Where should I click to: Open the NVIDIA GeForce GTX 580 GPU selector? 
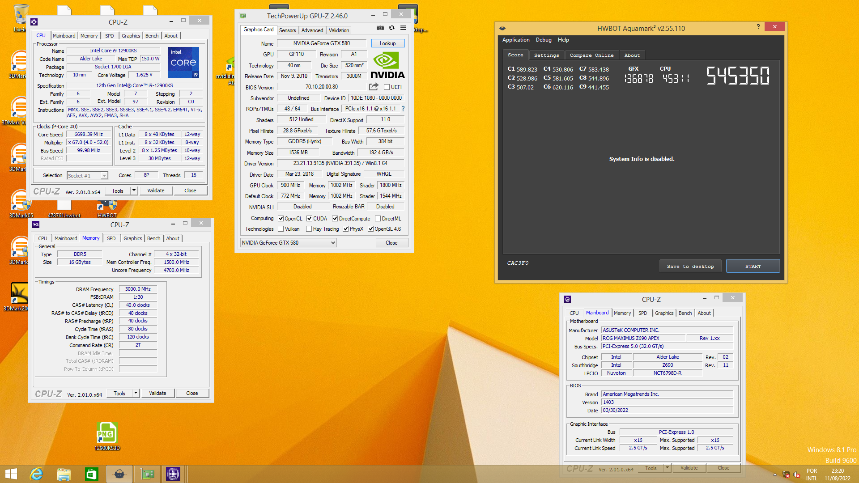pyautogui.click(x=288, y=243)
